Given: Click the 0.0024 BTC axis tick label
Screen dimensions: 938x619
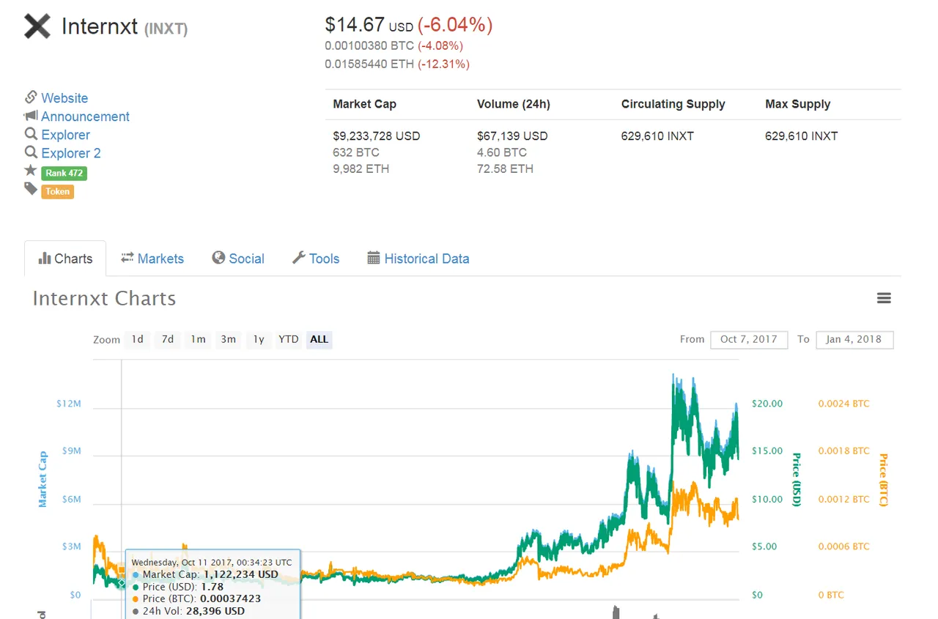Looking at the screenshot, I should pos(843,404).
